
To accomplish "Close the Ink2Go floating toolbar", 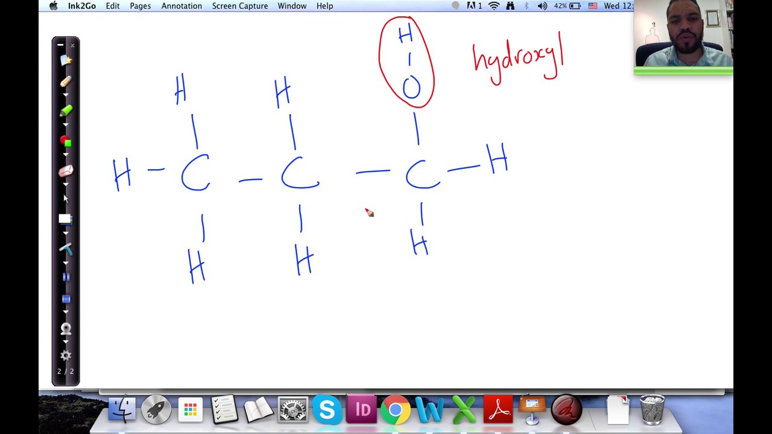I will 72,45.
